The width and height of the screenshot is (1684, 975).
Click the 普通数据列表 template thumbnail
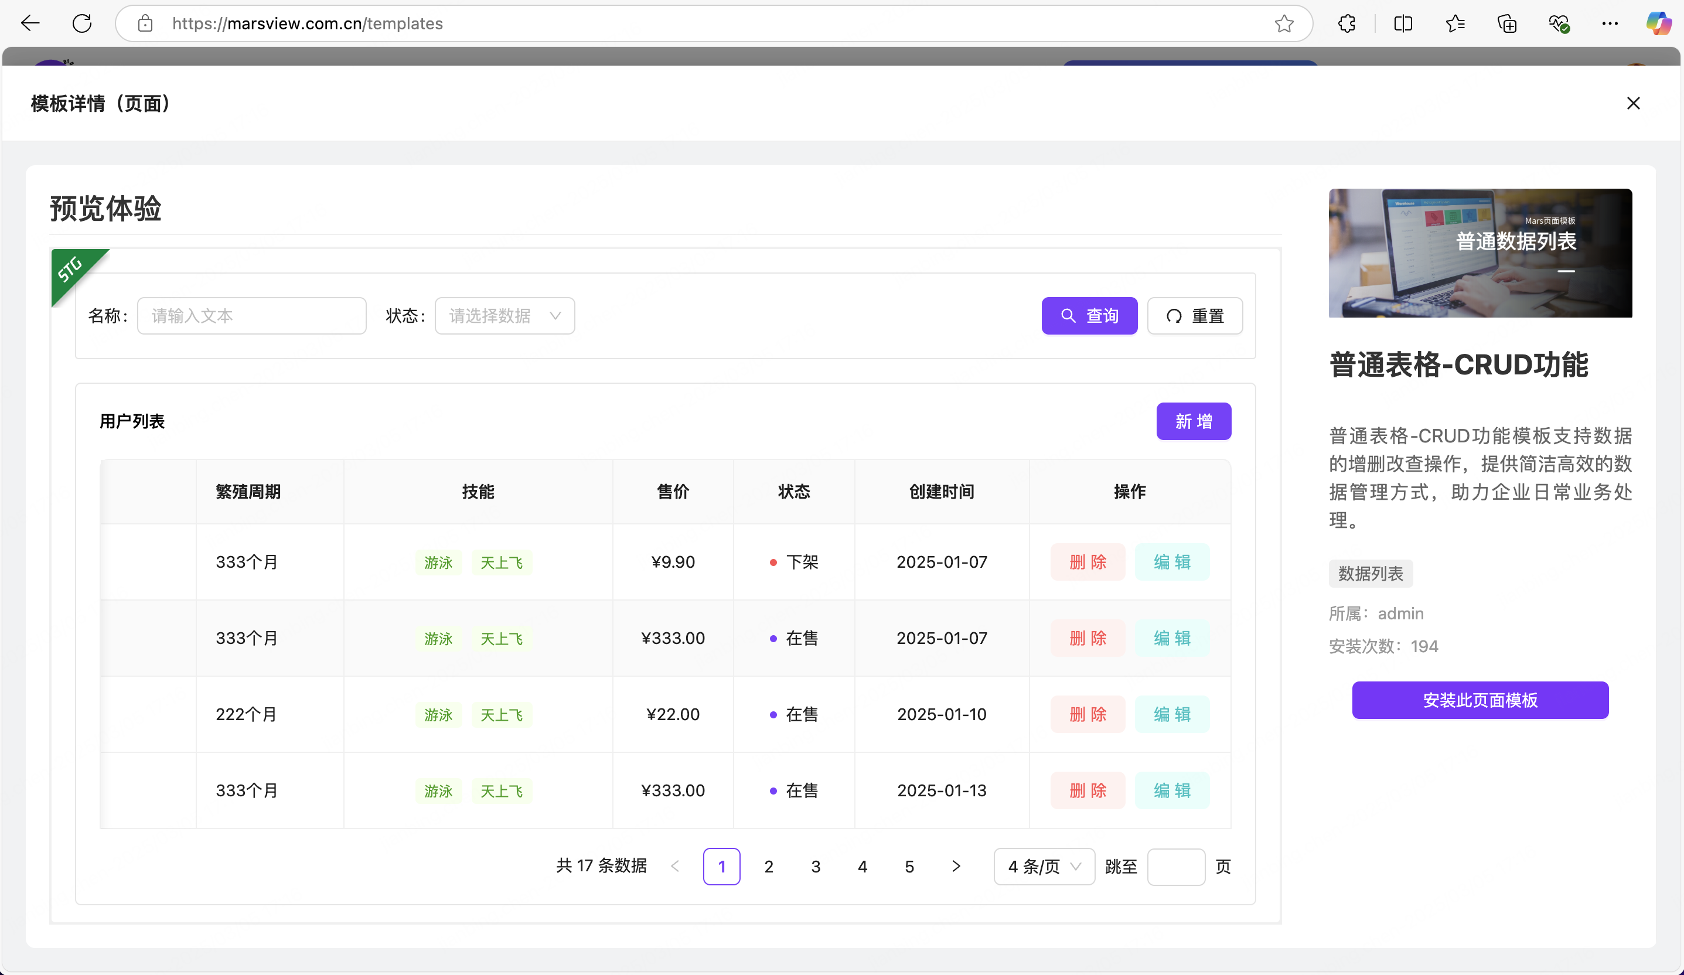pyautogui.click(x=1480, y=253)
